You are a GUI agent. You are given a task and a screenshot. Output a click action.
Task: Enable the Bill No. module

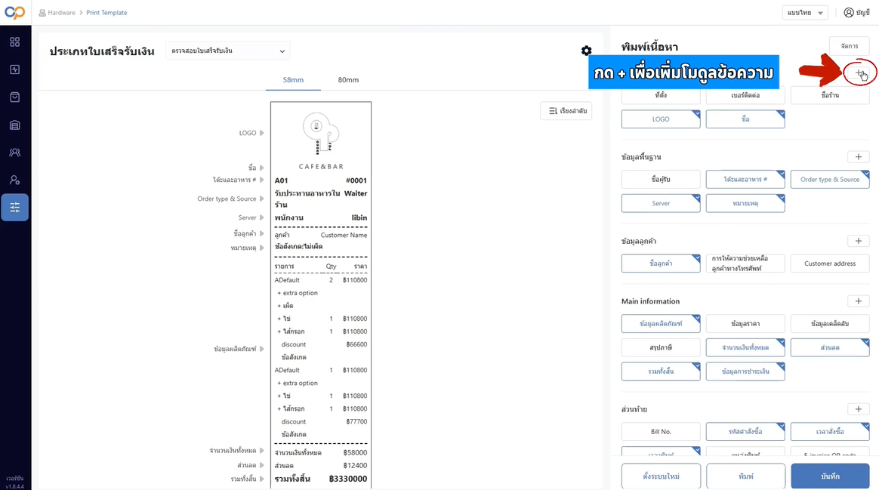point(661,432)
